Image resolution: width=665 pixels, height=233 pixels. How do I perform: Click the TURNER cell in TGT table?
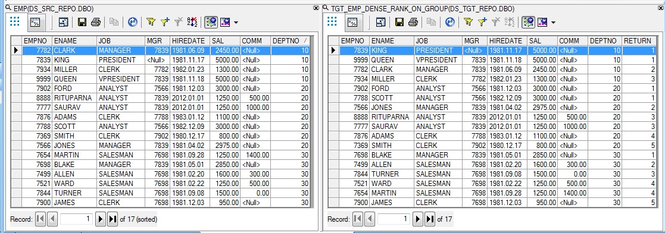392,174
